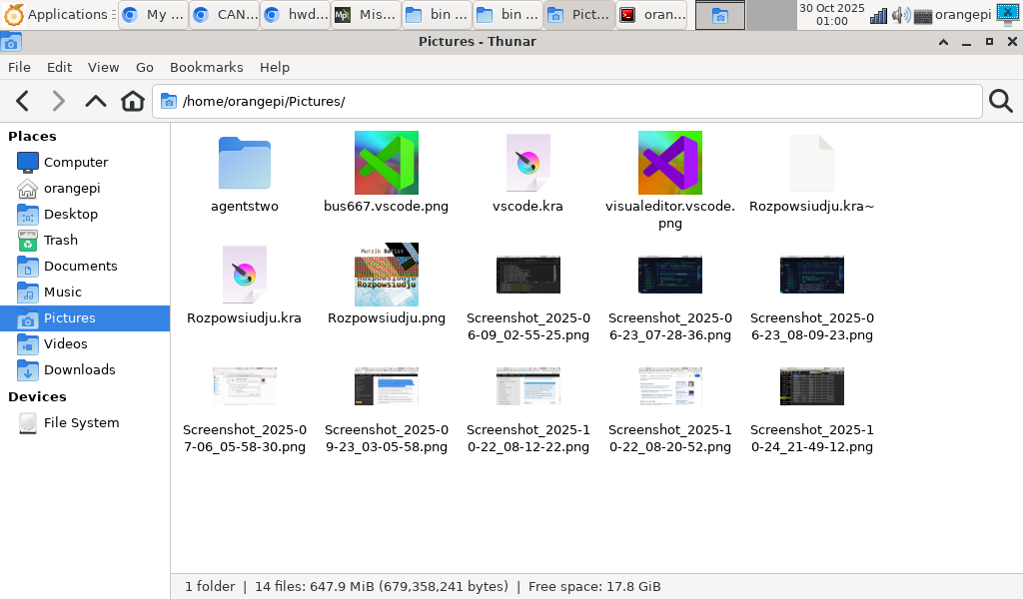
Task: Click the Forward navigation arrow
Action: click(59, 101)
